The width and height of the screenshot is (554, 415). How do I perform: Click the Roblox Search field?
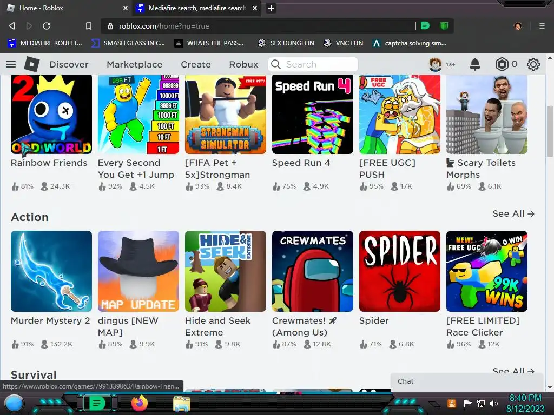coord(313,64)
